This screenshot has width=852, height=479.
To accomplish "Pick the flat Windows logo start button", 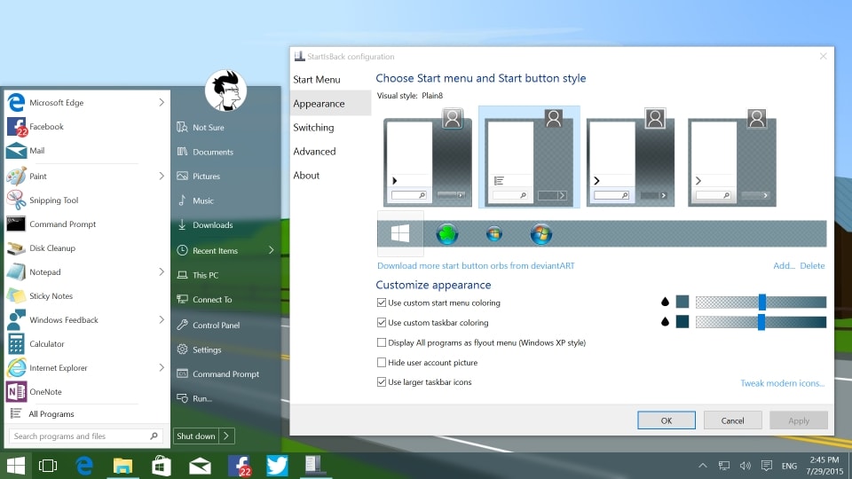I will point(400,234).
